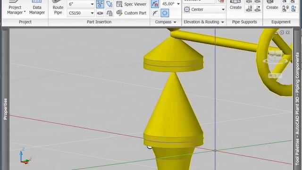Screen dimensions: 302x170
Task: Launch Custom Part insertion
Action: pos(131,13)
